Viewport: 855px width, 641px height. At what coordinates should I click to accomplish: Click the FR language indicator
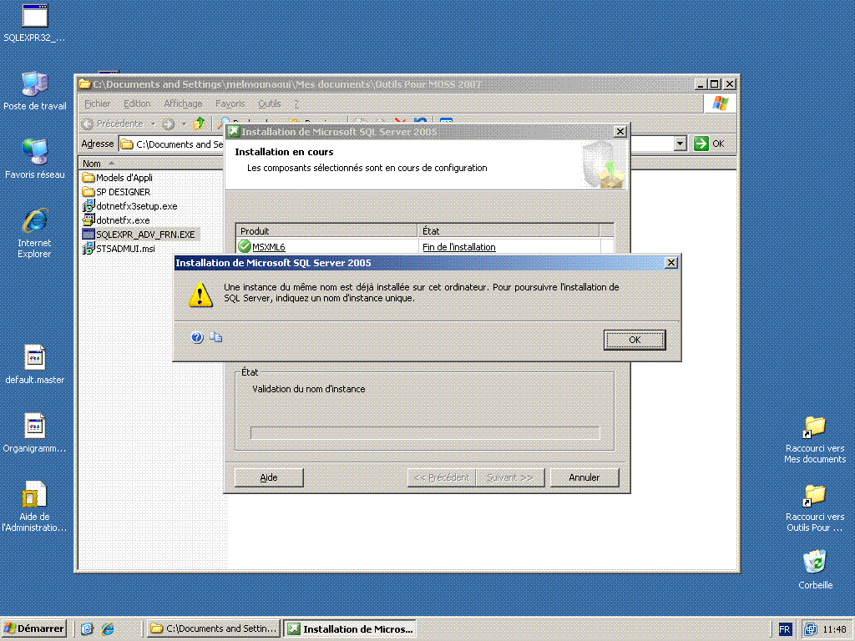(x=785, y=629)
